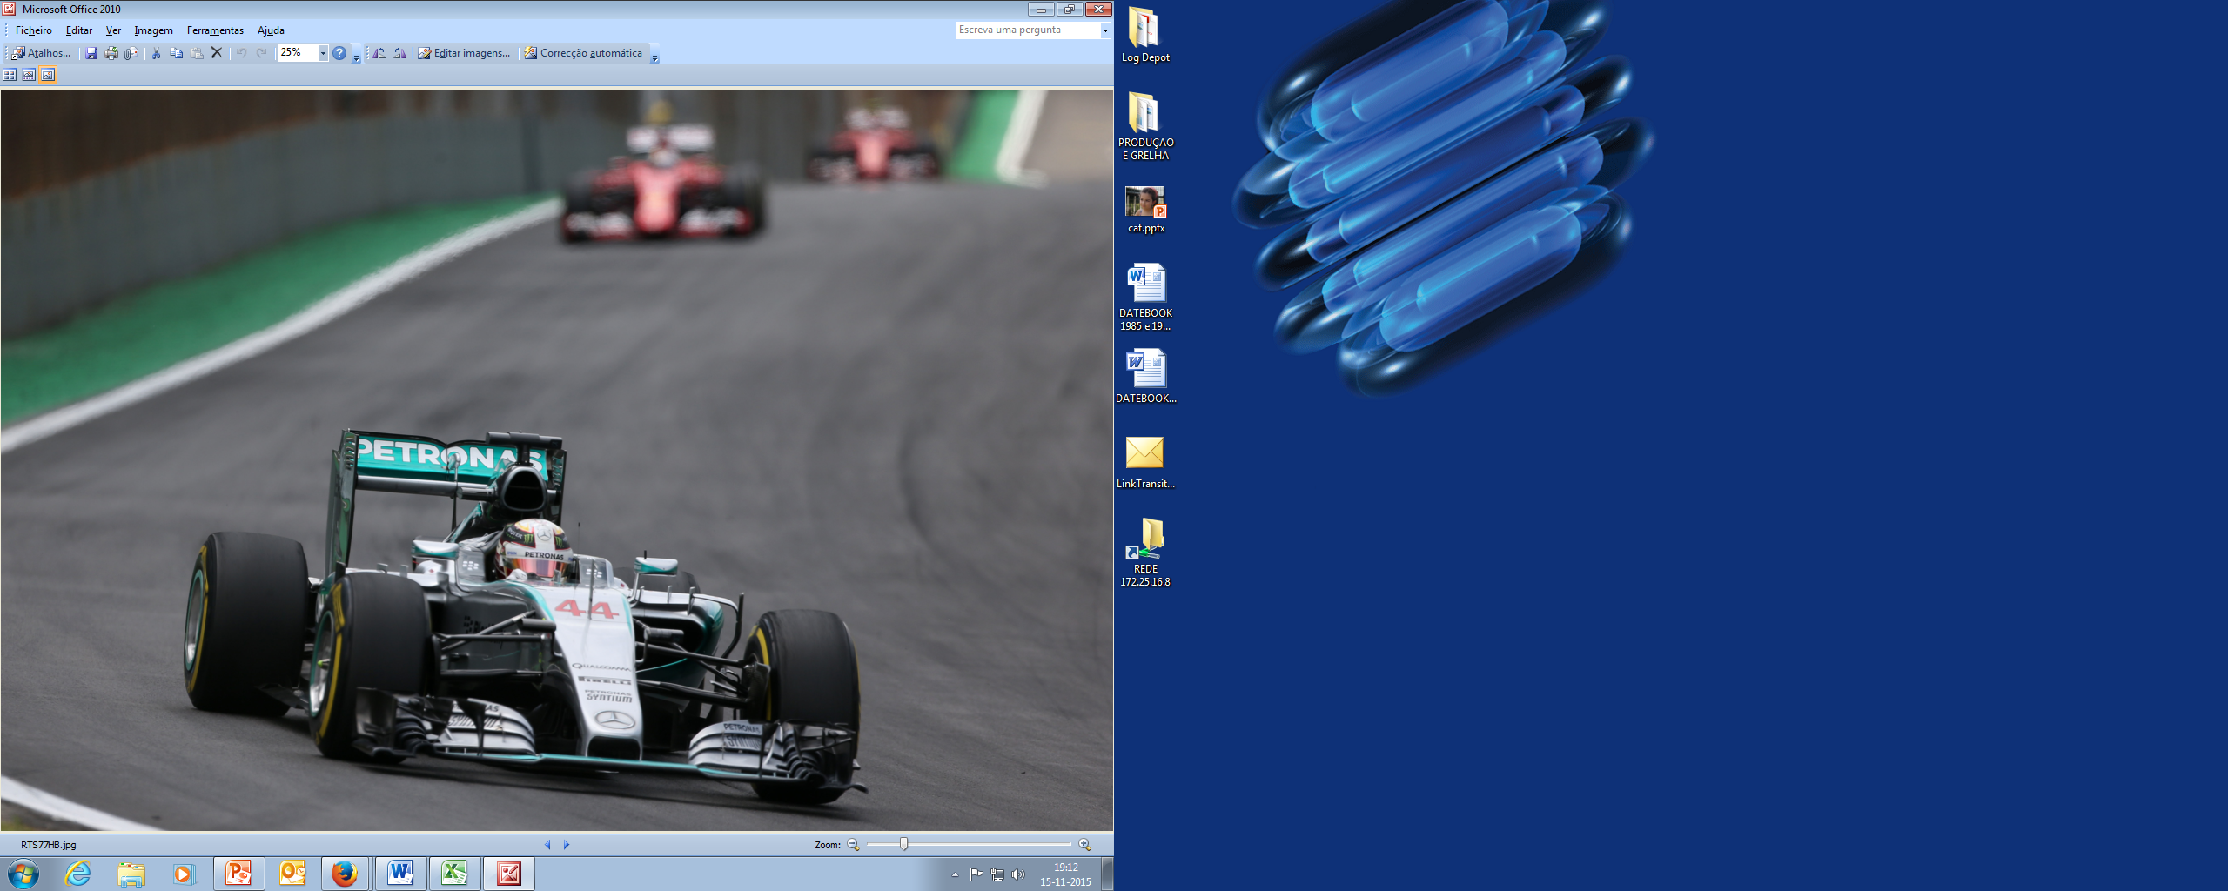Rotate the image left

379,53
